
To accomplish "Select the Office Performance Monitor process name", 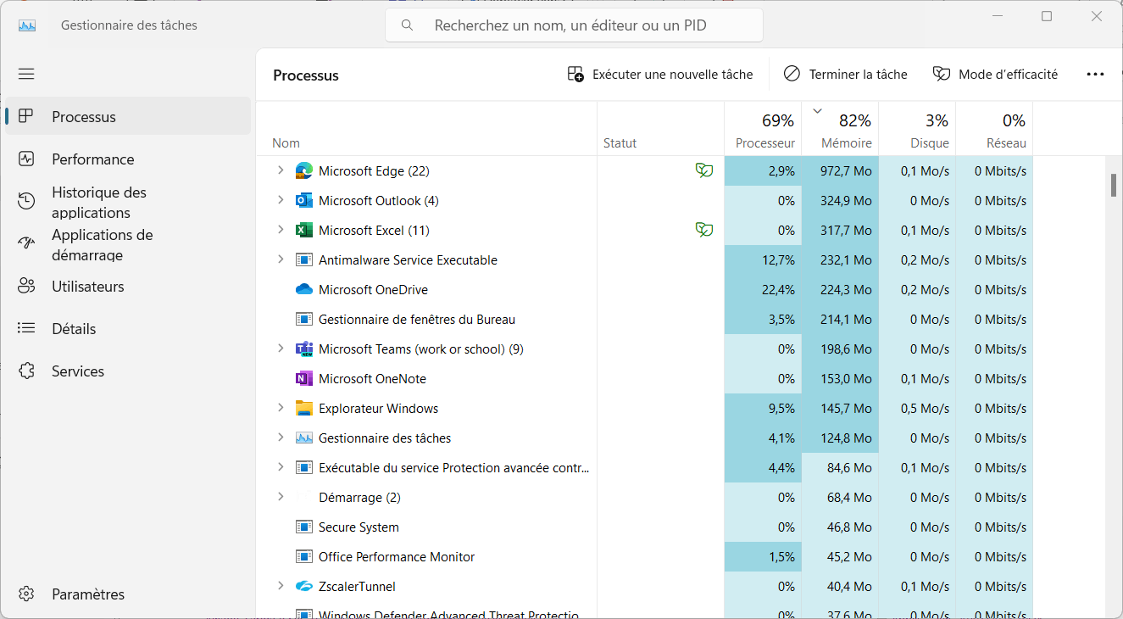I will tap(397, 556).
